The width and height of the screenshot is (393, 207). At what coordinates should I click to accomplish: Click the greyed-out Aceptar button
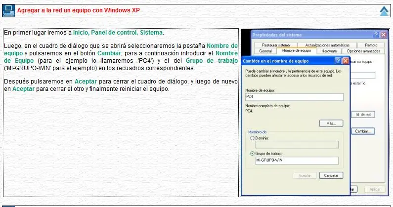(305, 175)
